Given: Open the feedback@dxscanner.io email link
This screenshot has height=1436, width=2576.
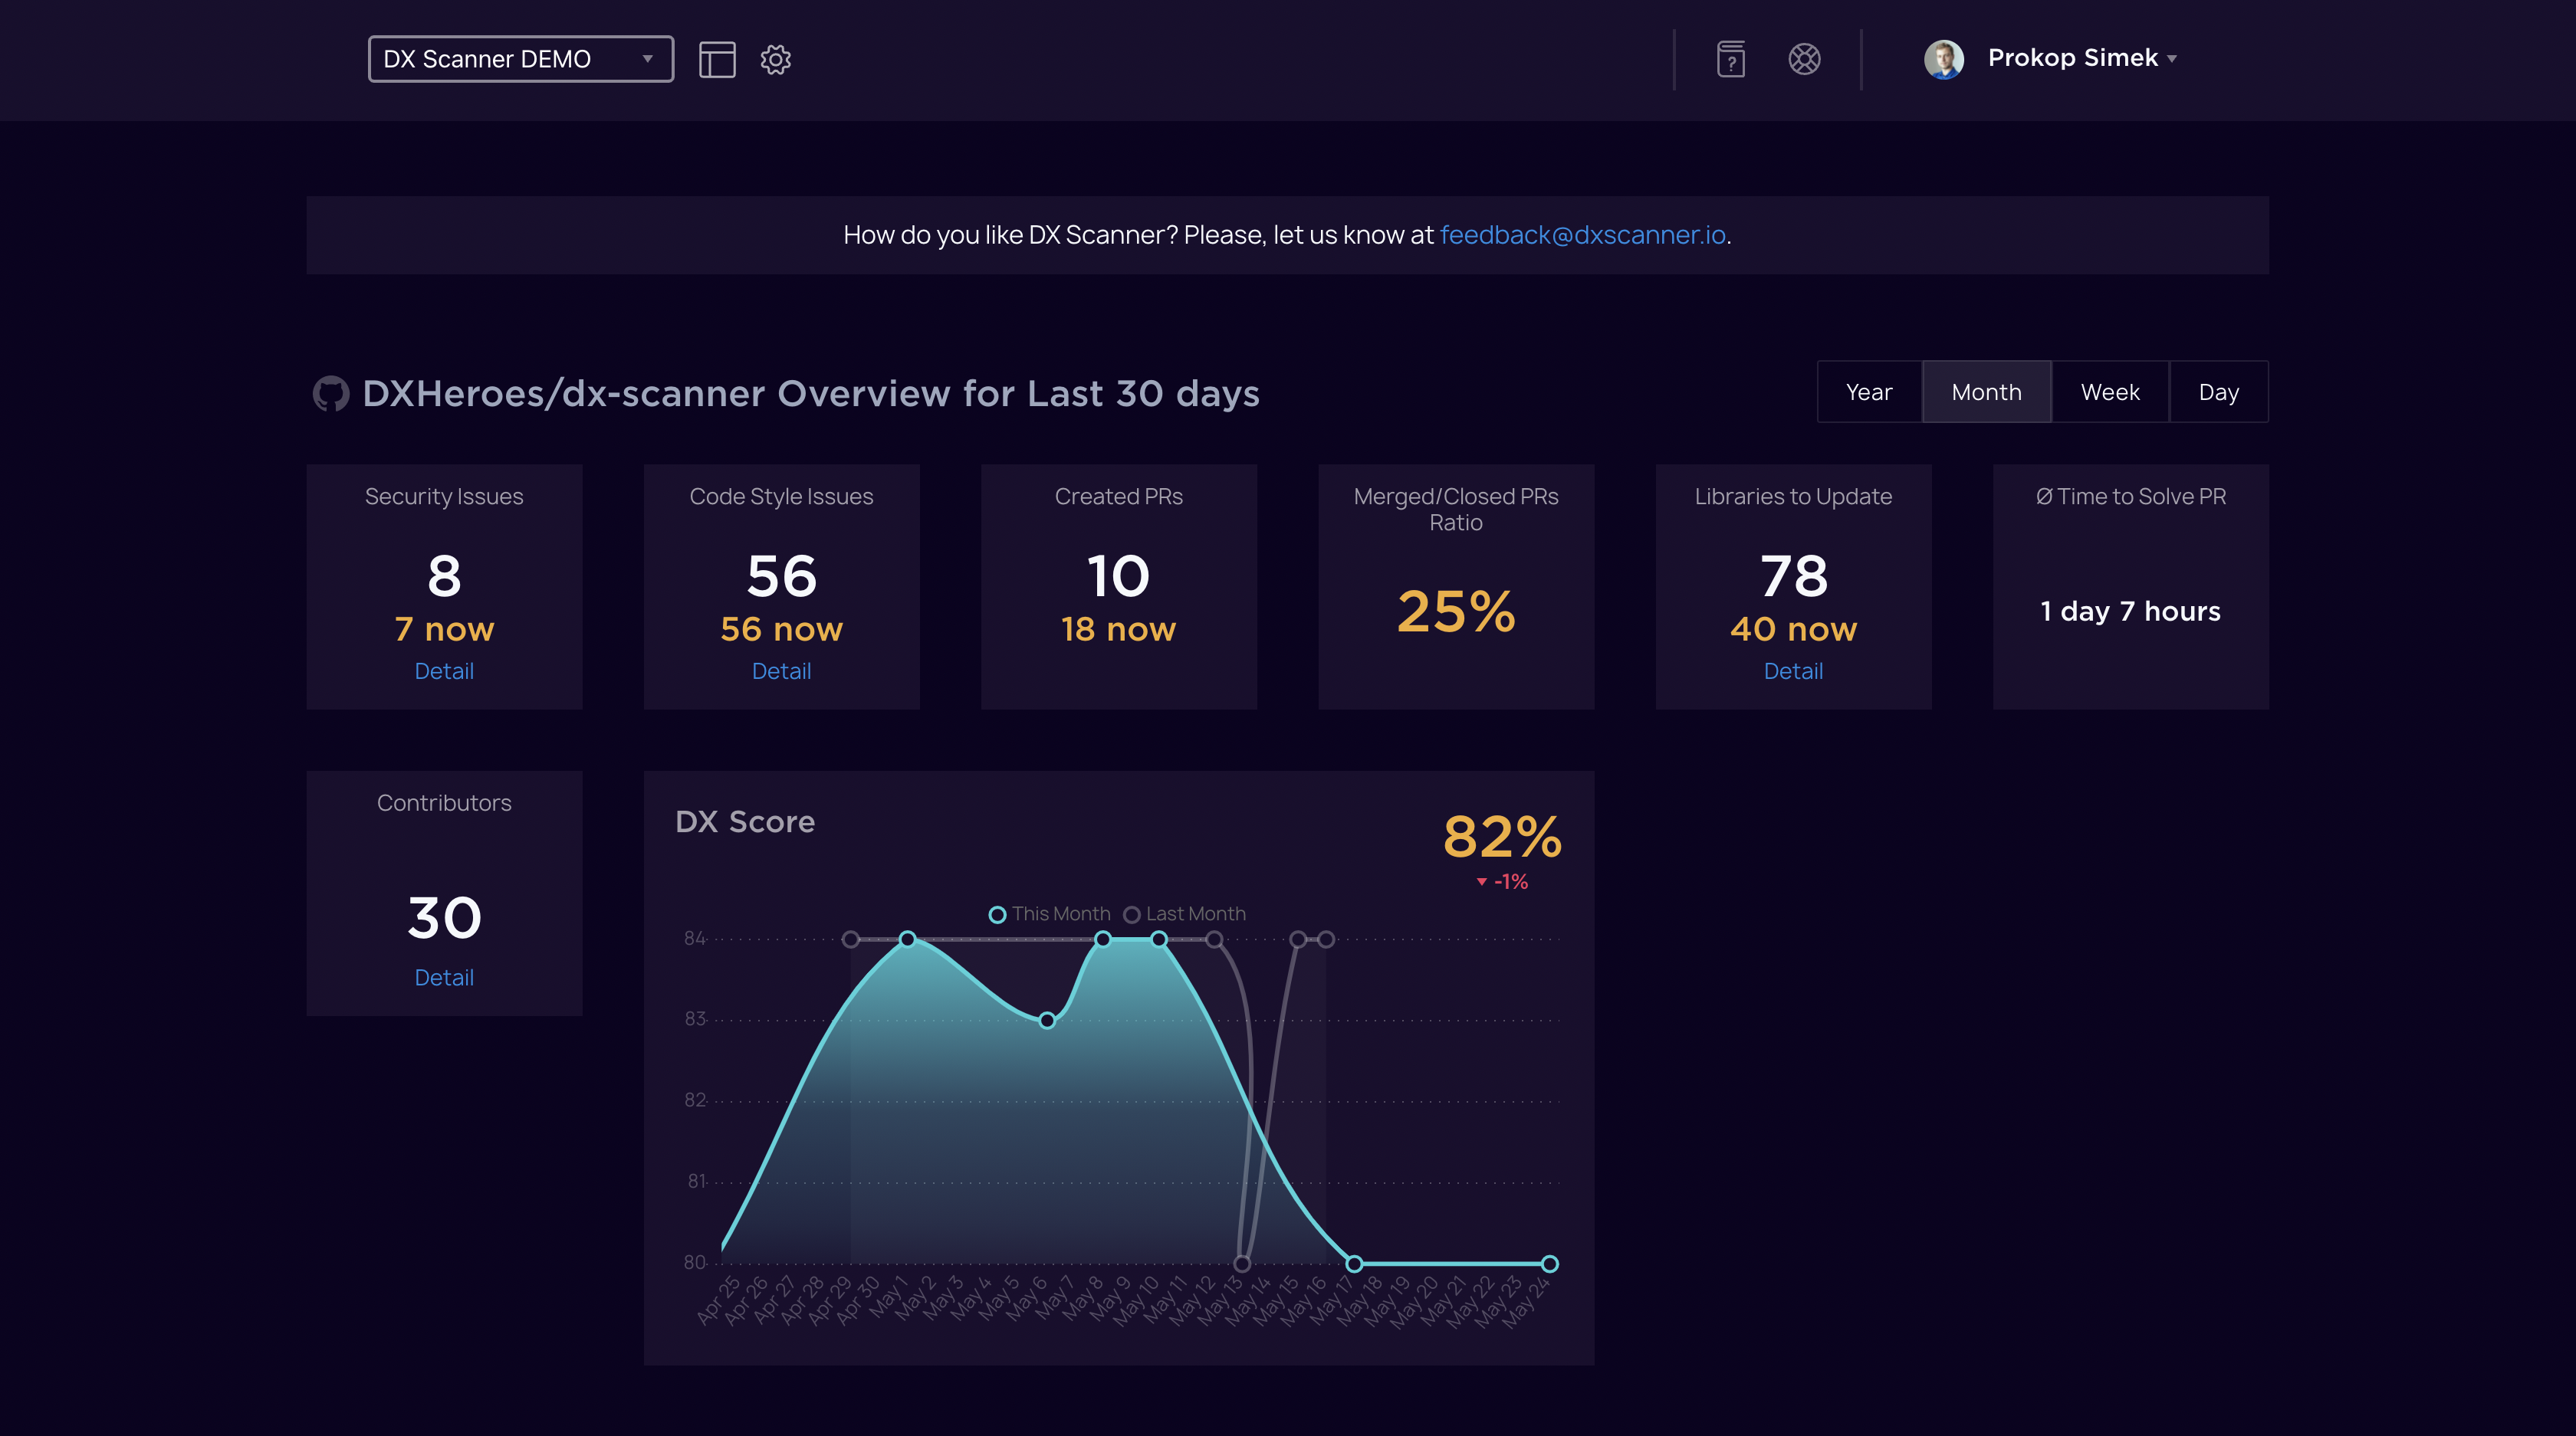Looking at the screenshot, I should (x=1582, y=234).
